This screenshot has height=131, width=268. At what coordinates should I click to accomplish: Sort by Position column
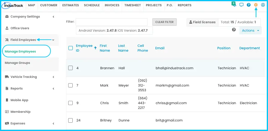(224, 48)
